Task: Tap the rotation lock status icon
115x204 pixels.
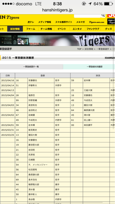Action: [84, 4]
